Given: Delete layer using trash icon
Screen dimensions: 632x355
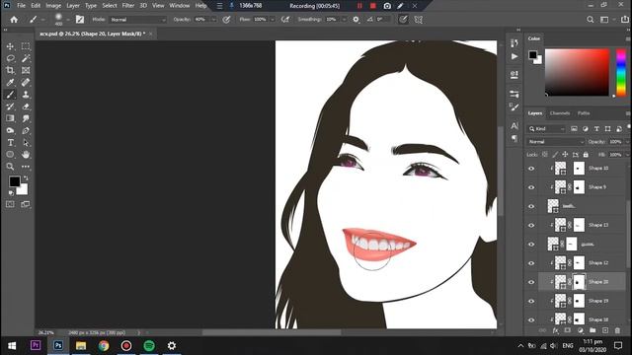Looking at the screenshot, I should click(617, 330).
